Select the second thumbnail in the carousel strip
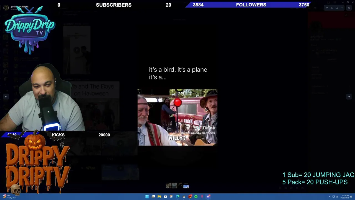355x200 pixels. click(x=174, y=186)
